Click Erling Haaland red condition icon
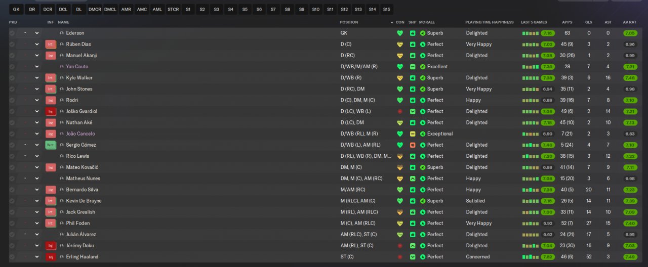 [x=400, y=257]
